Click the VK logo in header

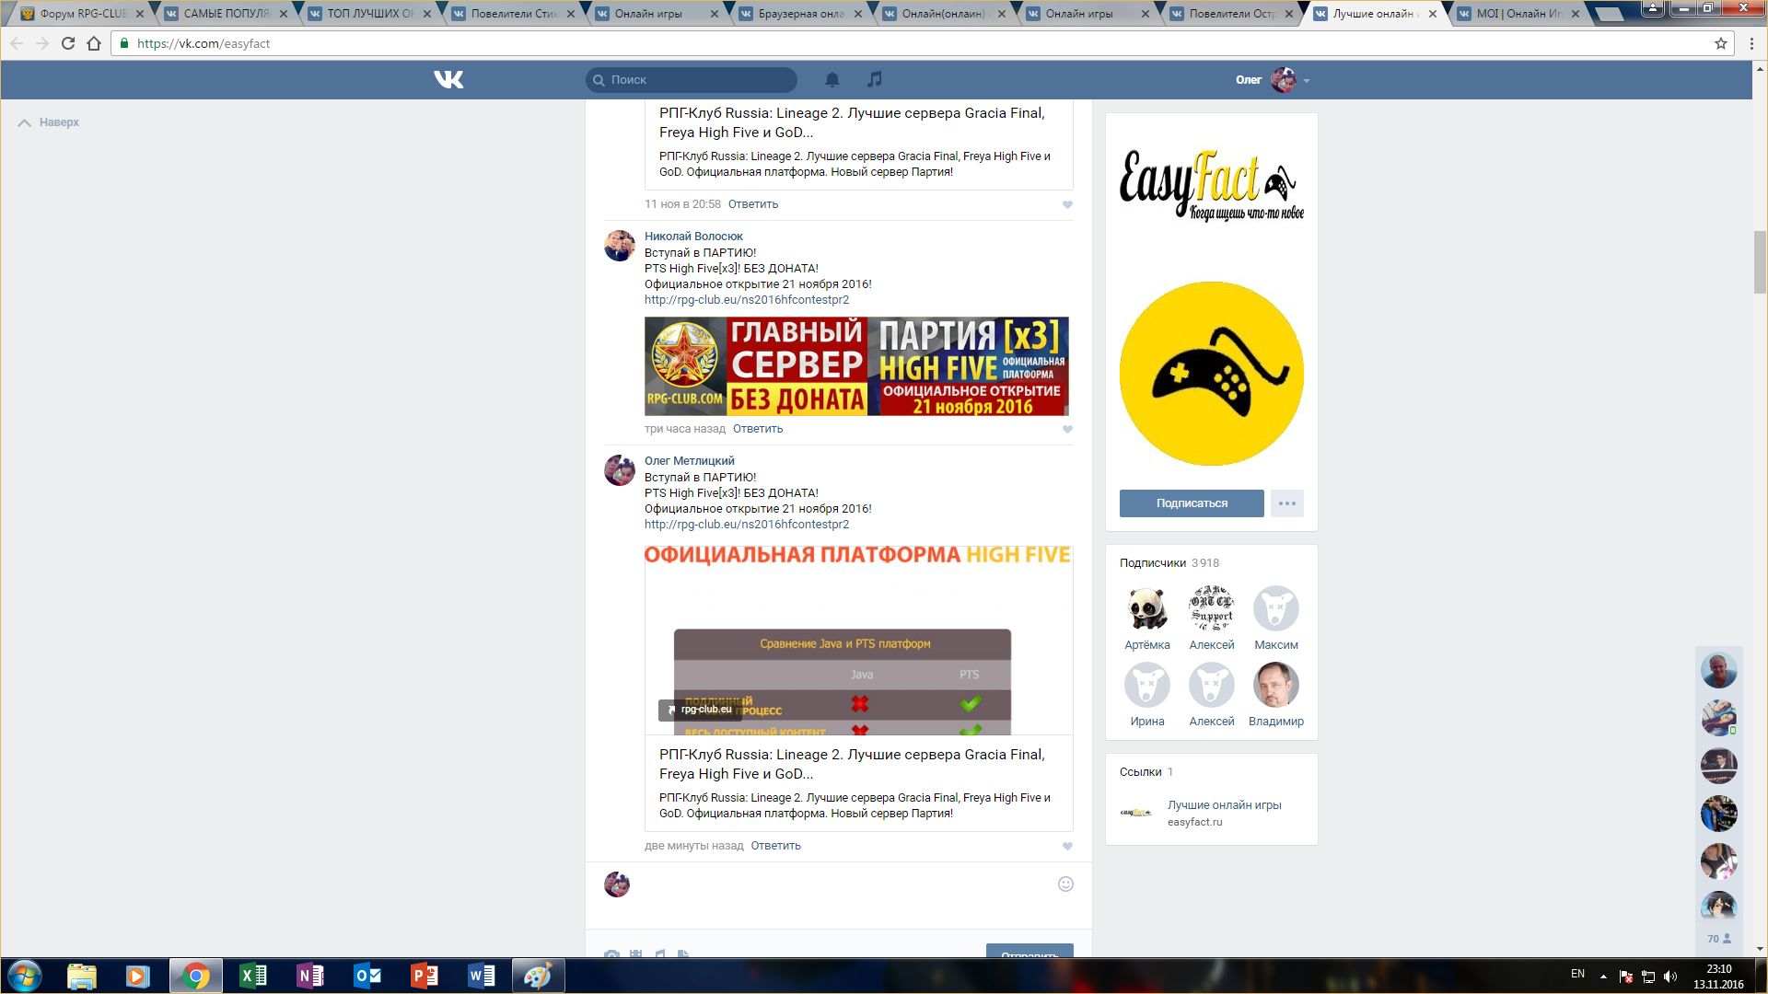point(448,80)
